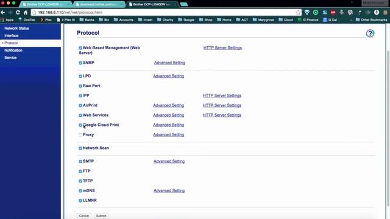This screenshot has width=390, height=219.
Task: Reload the current page
Action: 18,12
